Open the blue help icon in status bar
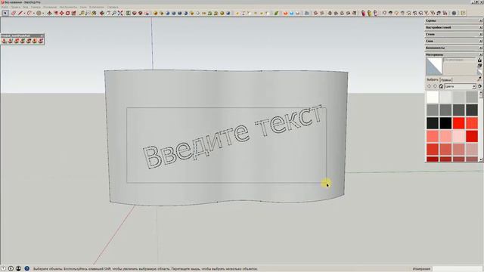 [x=27, y=269]
